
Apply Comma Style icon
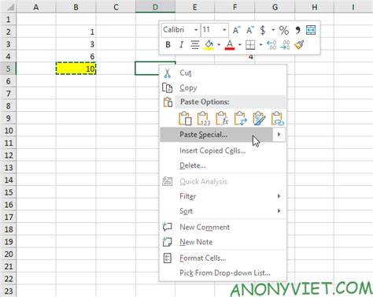(x=297, y=30)
